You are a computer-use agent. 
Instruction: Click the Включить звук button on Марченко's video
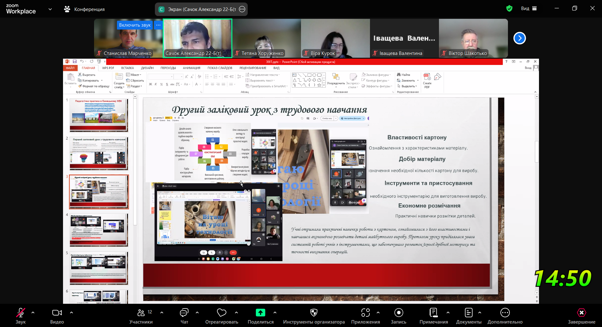135,25
